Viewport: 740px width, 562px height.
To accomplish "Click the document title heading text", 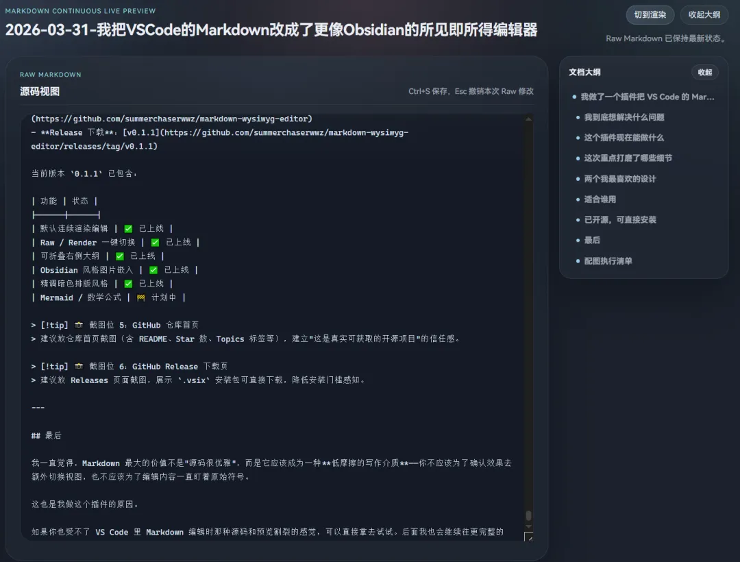I will 271,29.
